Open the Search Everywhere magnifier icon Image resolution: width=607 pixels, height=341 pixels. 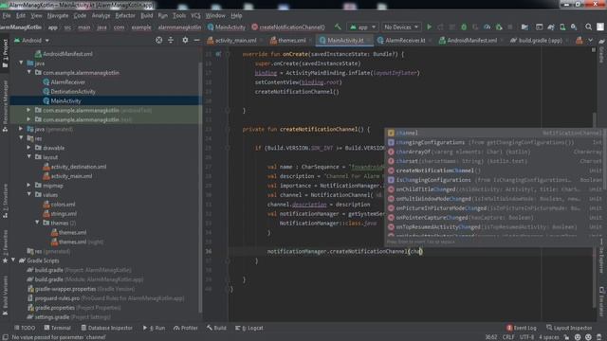pyautogui.click(x=588, y=27)
